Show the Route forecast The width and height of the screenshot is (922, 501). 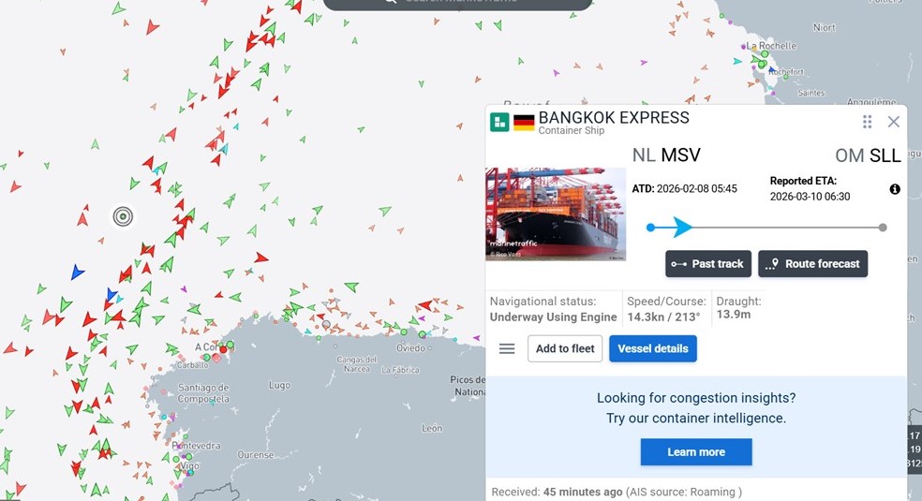(812, 264)
